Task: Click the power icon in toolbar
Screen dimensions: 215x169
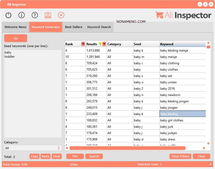Action: pyautogui.click(x=8, y=15)
